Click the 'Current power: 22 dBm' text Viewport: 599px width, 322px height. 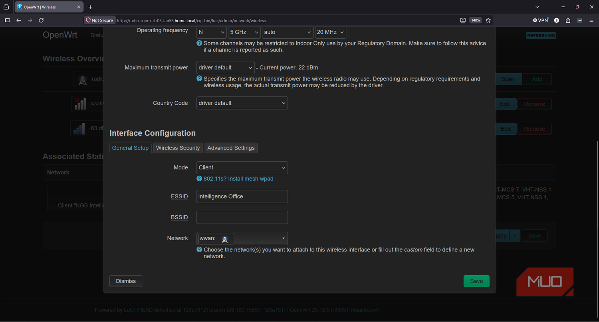tap(289, 67)
